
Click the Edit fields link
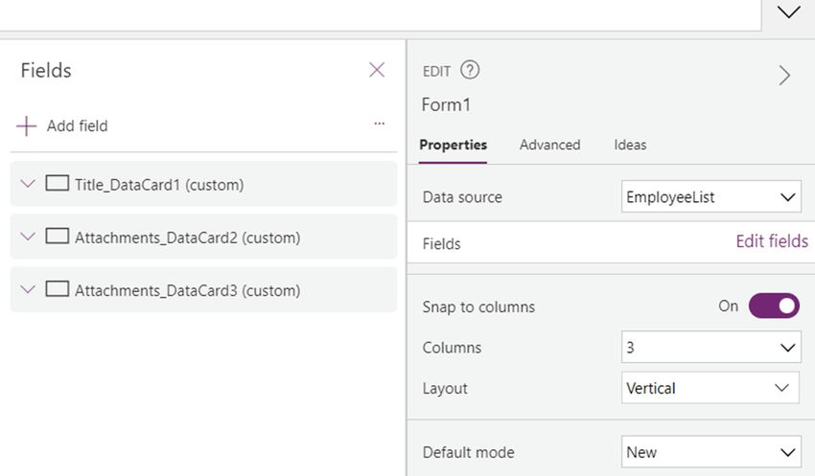click(772, 241)
